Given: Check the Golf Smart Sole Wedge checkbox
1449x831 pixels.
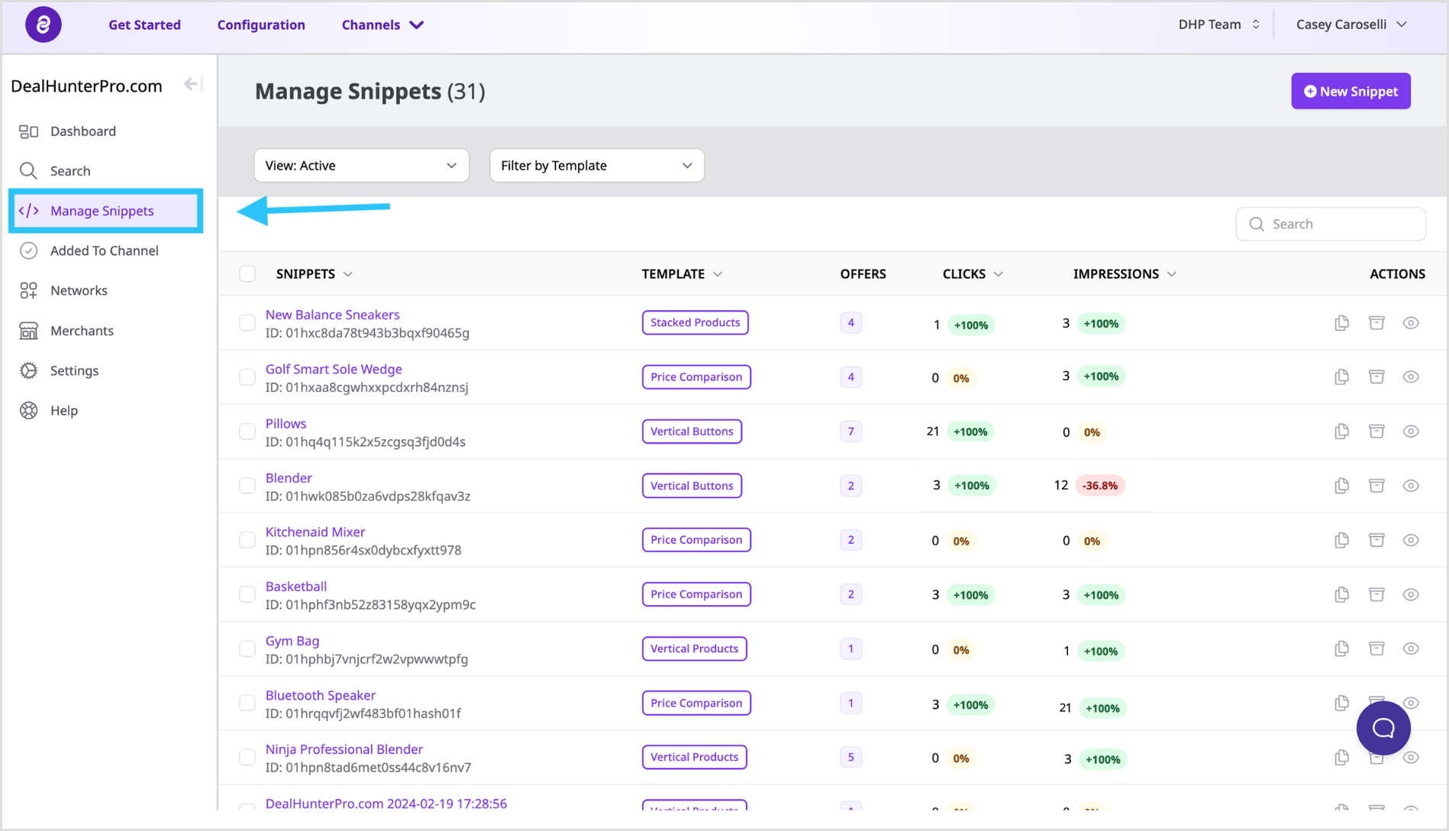Looking at the screenshot, I should tap(247, 377).
